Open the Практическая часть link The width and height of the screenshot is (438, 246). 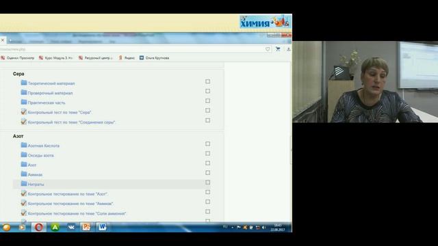coord(47,103)
